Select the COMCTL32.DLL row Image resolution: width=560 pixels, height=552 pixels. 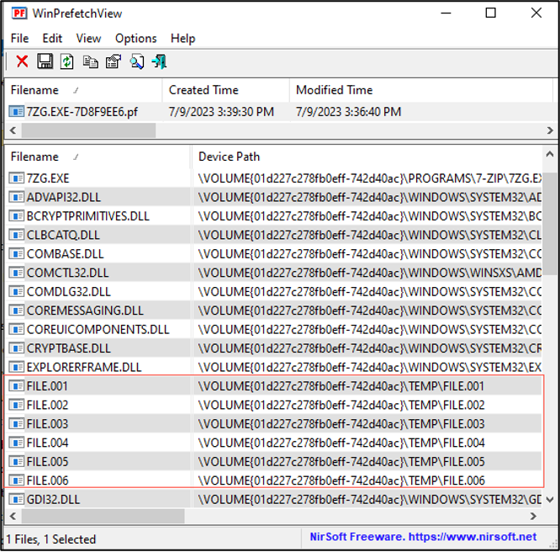pyautogui.click(x=274, y=273)
